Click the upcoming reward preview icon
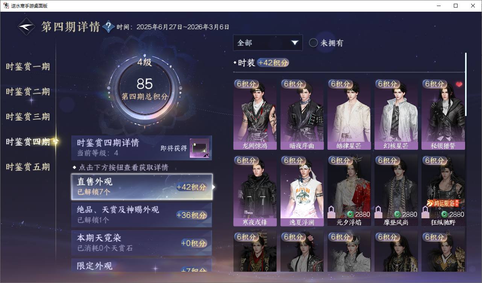Image resolution: width=482 pixels, height=283 pixels. (x=199, y=148)
